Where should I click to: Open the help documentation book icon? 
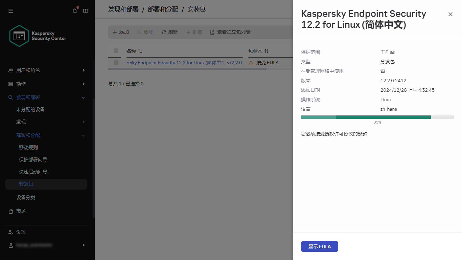pyautogui.click(x=86, y=10)
